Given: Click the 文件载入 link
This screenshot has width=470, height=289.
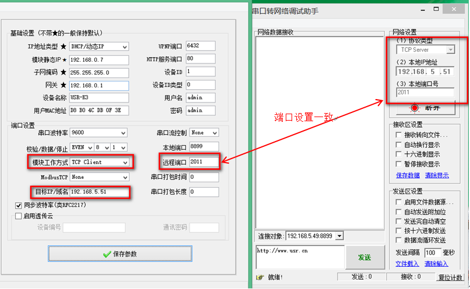Looking at the screenshot, I should [407, 263].
